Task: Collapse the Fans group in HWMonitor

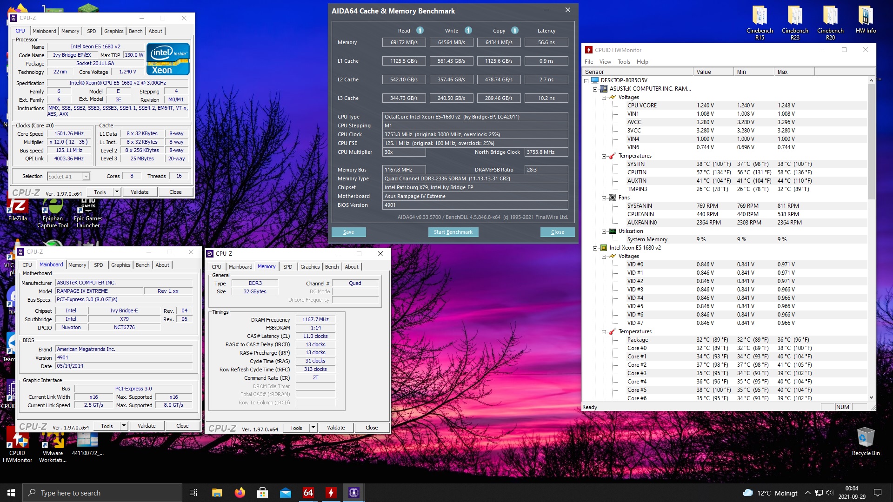Action: 604,198
